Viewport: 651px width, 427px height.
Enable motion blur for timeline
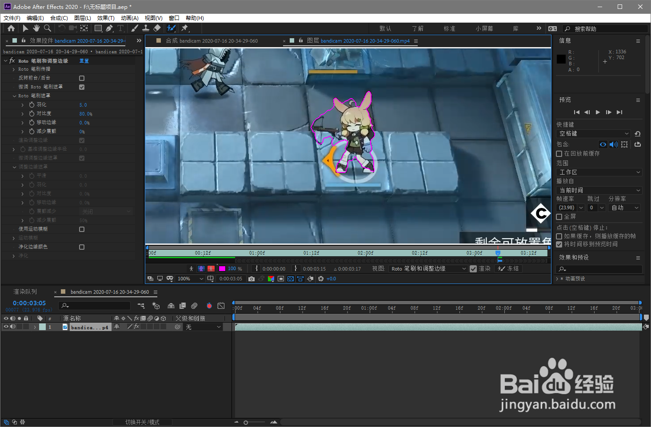pos(194,305)
